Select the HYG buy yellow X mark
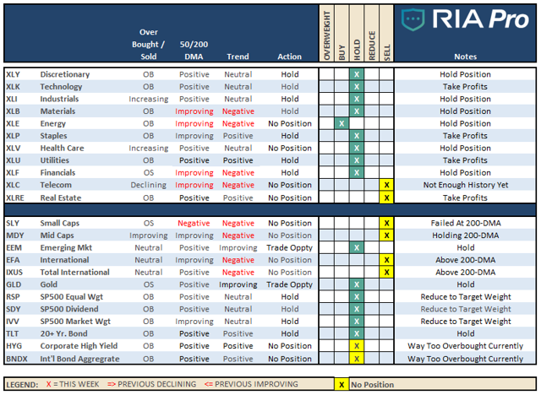Screen dimensions: 541x395 point(357,346)
